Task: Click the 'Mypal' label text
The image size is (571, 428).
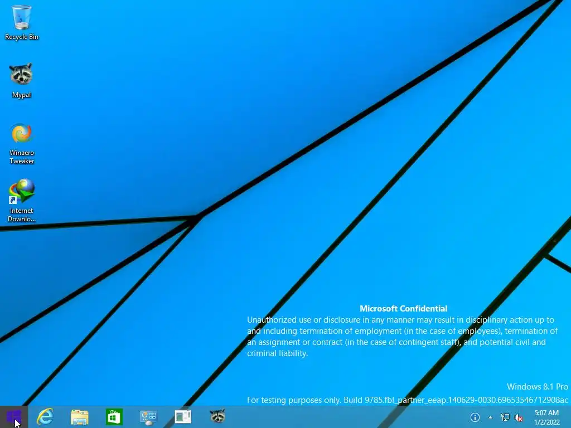Action: tap(22, 95)
